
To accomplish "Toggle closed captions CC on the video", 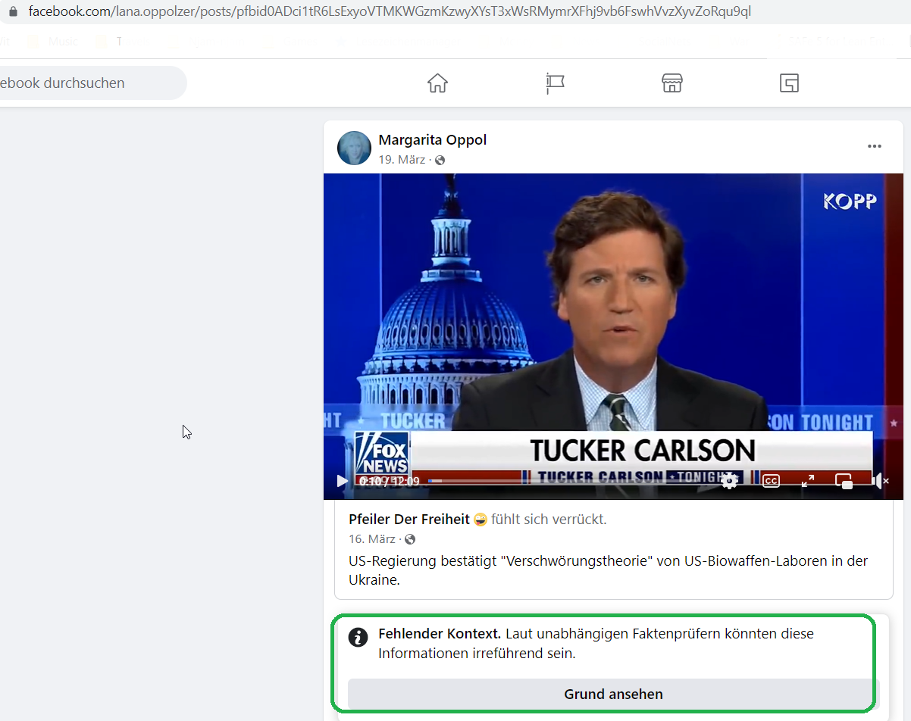I will click(771, 481).
